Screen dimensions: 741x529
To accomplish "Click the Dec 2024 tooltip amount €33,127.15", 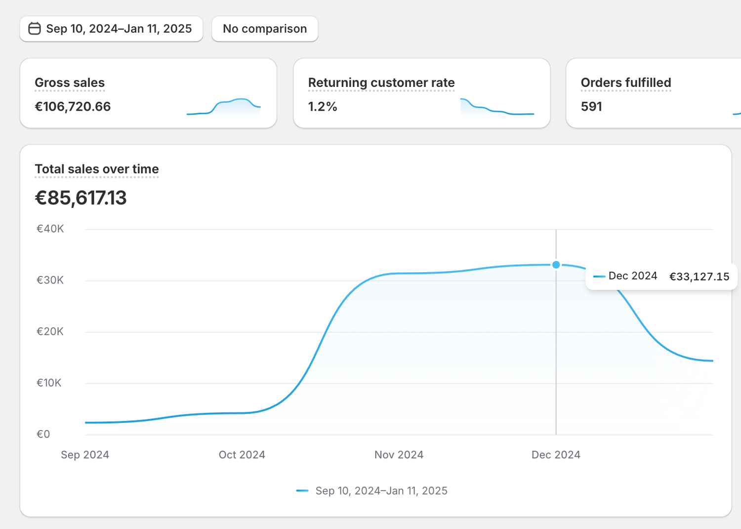I will [x=699, y=277].
